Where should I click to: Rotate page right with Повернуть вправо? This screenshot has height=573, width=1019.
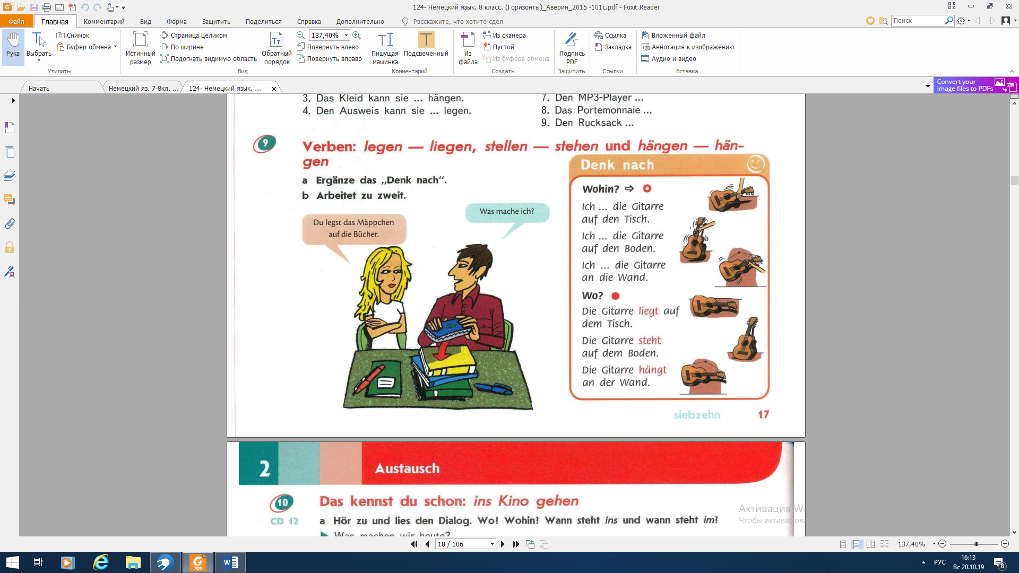click(330, 59)
